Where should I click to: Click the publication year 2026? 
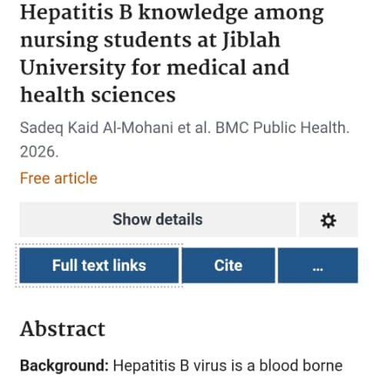click(x=39, y=152)
